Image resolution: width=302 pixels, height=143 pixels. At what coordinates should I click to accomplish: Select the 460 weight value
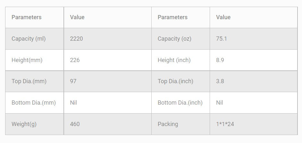(75, 124)
